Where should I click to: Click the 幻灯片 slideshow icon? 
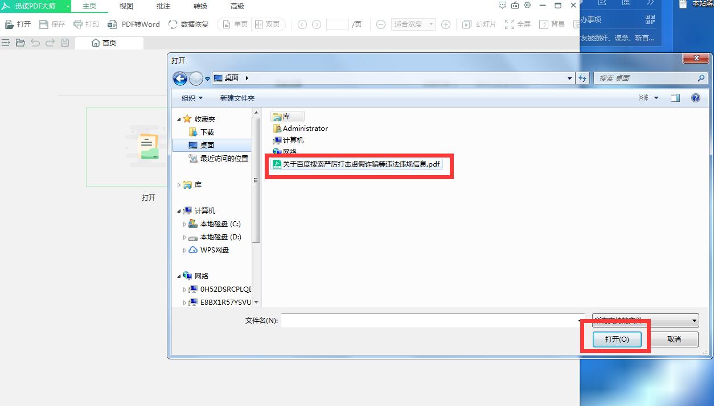pyautogui.click(x=467, y=24)
